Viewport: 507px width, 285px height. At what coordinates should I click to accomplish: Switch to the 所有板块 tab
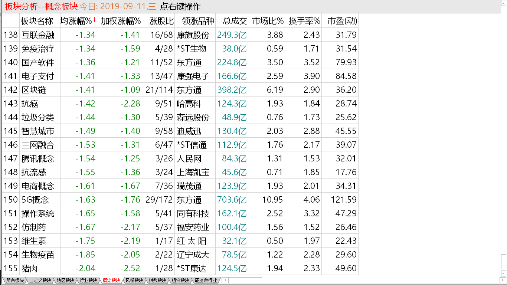[14, 280]
